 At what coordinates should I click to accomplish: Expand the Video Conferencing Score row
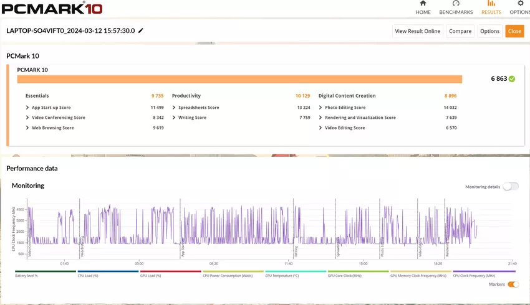[27, 118]
